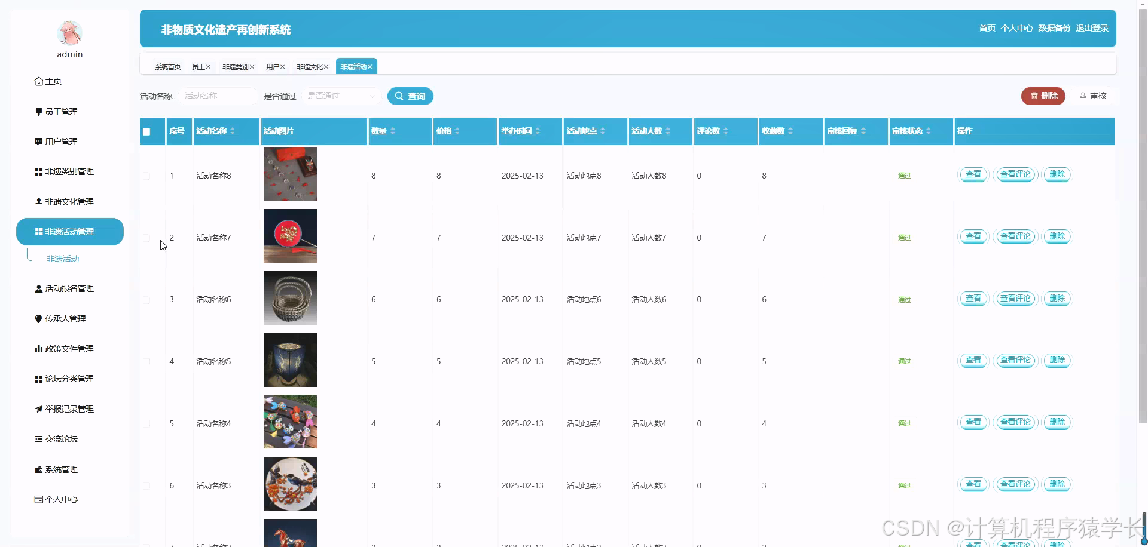This screenshot has width=1148, height=547.
Task: Click 数据备份 in the top header
Action: 1055,28
